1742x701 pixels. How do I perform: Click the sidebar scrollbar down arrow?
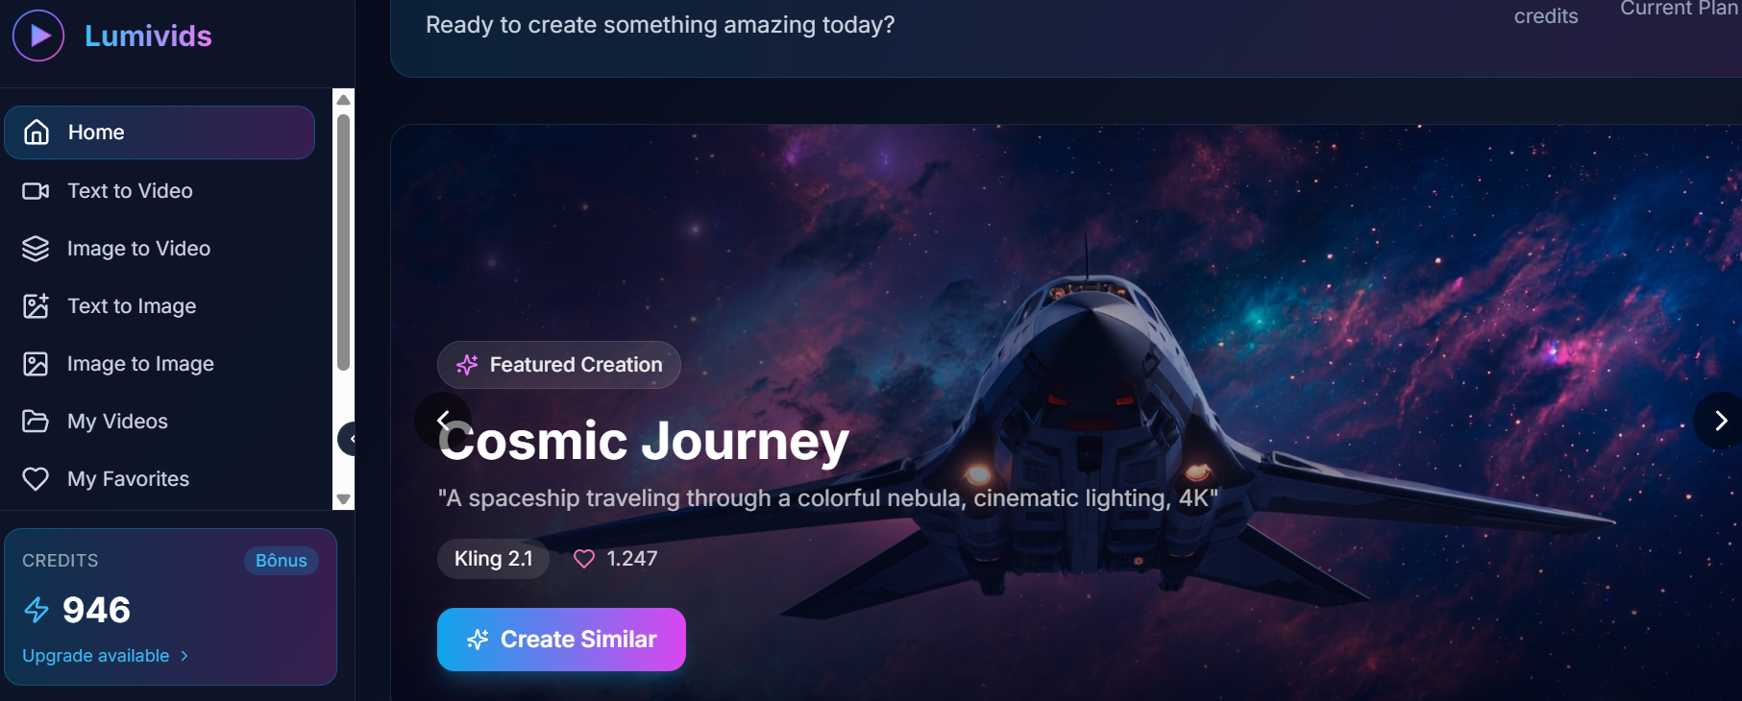(x=343, y=499)
